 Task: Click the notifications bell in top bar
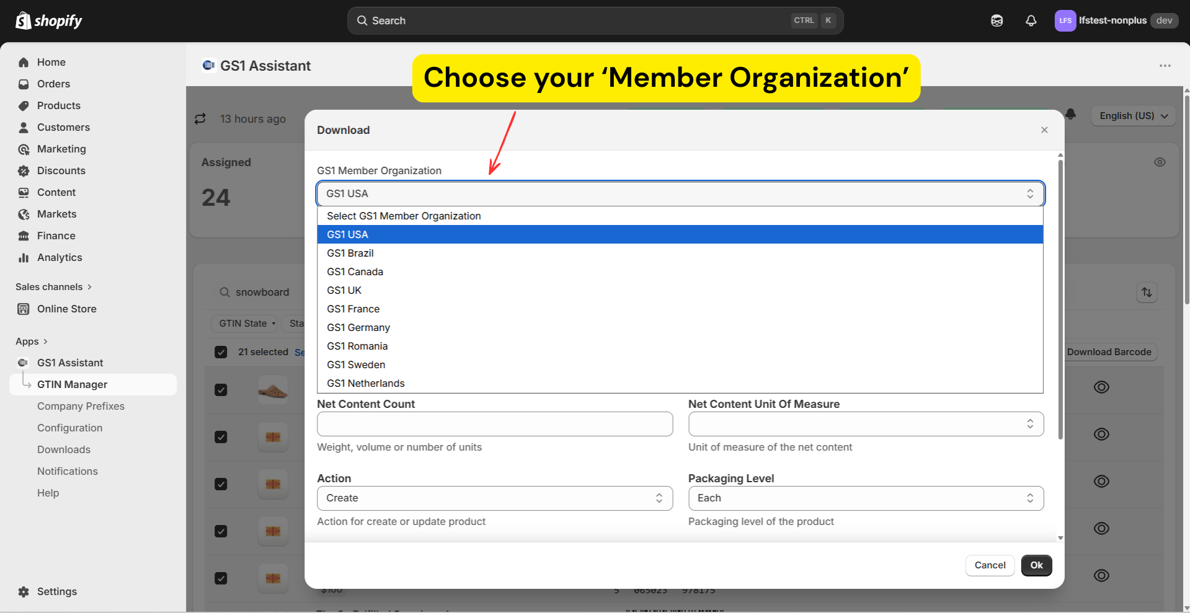tap(1031, 20)
